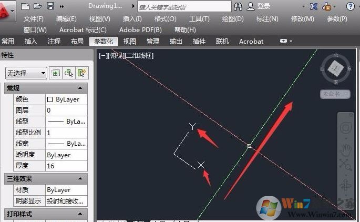This screenshot has height=222, width=360.
Task: Switch to the 注释 ribbon tab
Action: click(54, 42)
